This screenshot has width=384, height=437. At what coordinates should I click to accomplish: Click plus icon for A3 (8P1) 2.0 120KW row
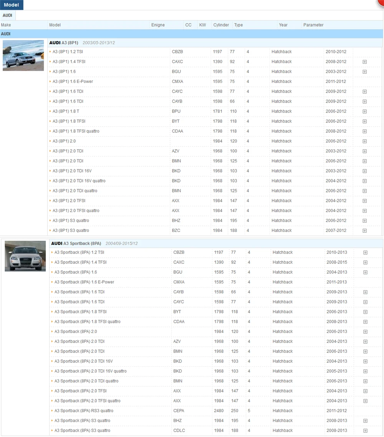[x=364, y=141]
